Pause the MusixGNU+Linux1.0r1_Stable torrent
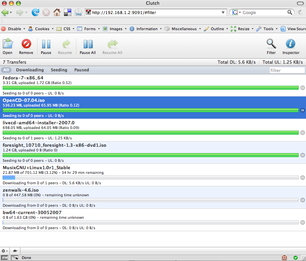This screenshot has height=261, width=306. [x=303, y=178]
